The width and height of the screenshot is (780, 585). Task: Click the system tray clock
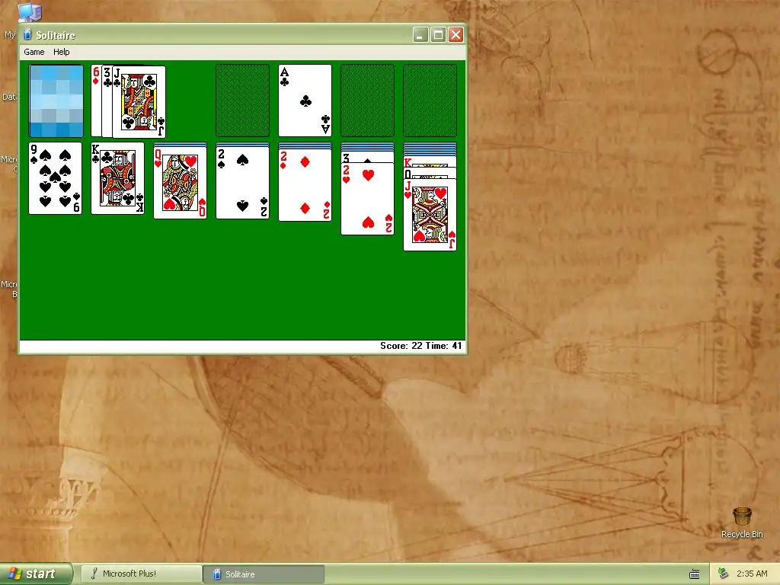[x=752, y=574]
